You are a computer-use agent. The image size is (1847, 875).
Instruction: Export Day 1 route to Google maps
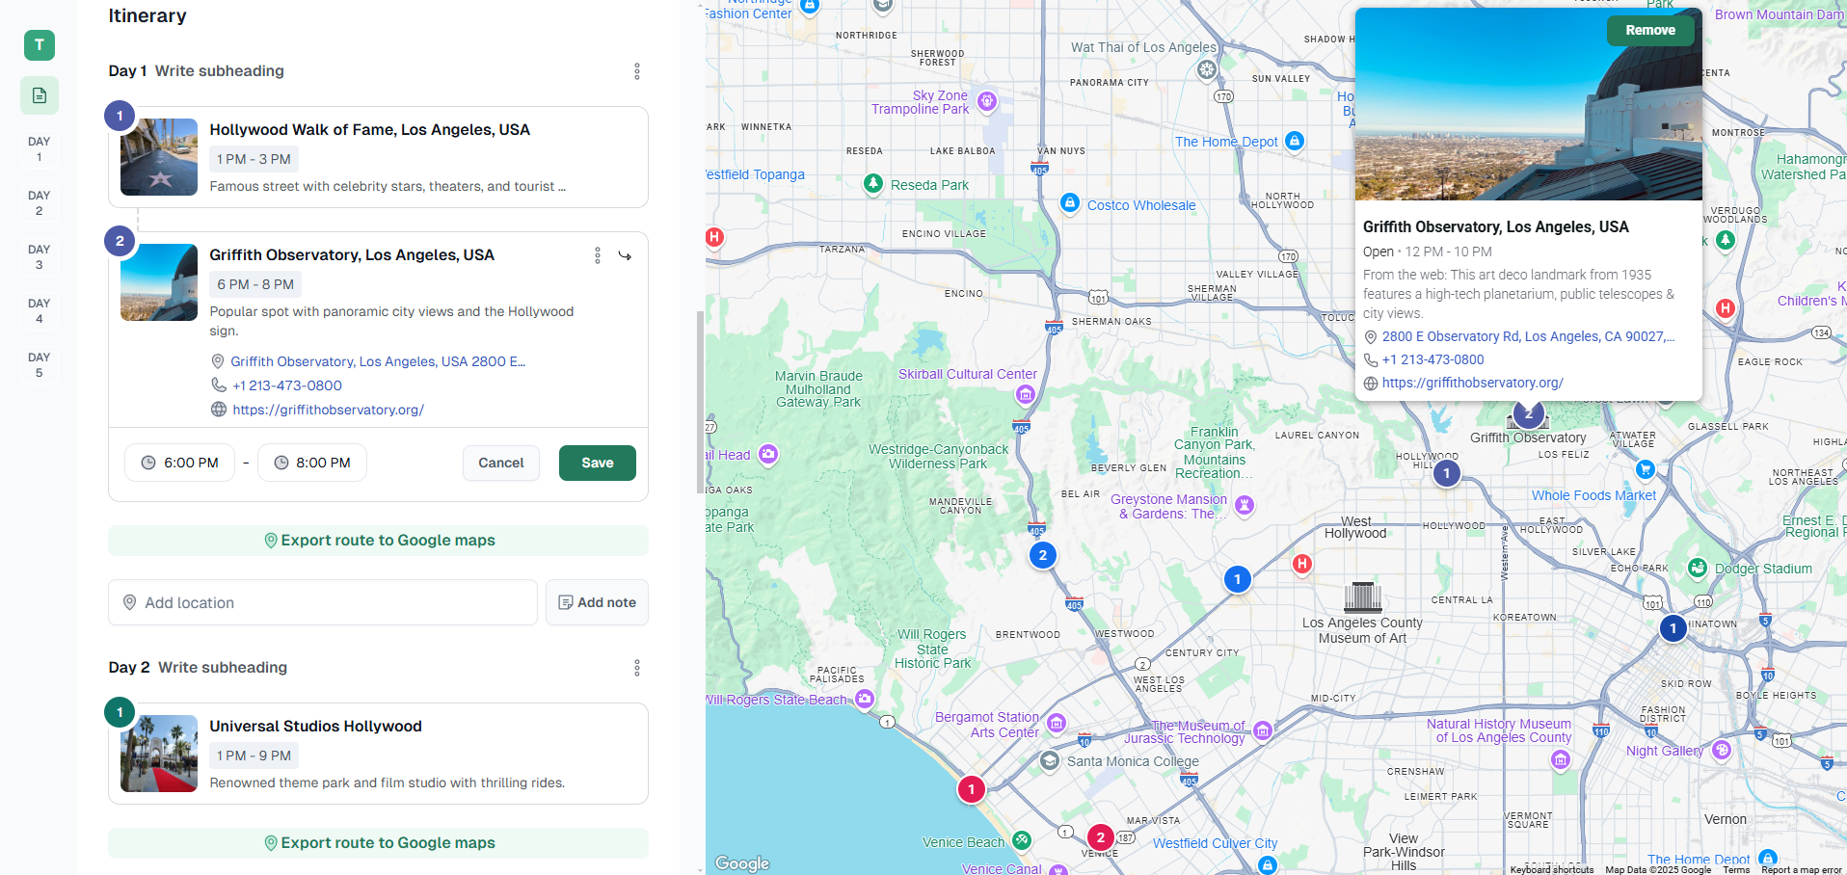(378, 541)
